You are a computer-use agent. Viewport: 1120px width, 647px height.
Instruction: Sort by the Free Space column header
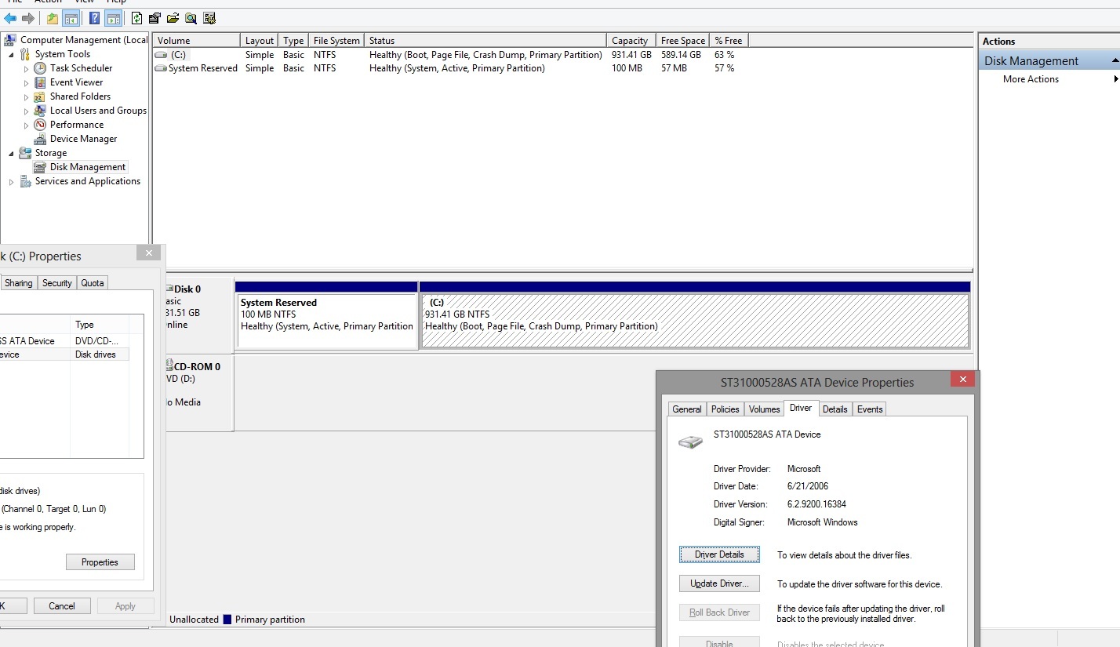click(x=682, y=41)
